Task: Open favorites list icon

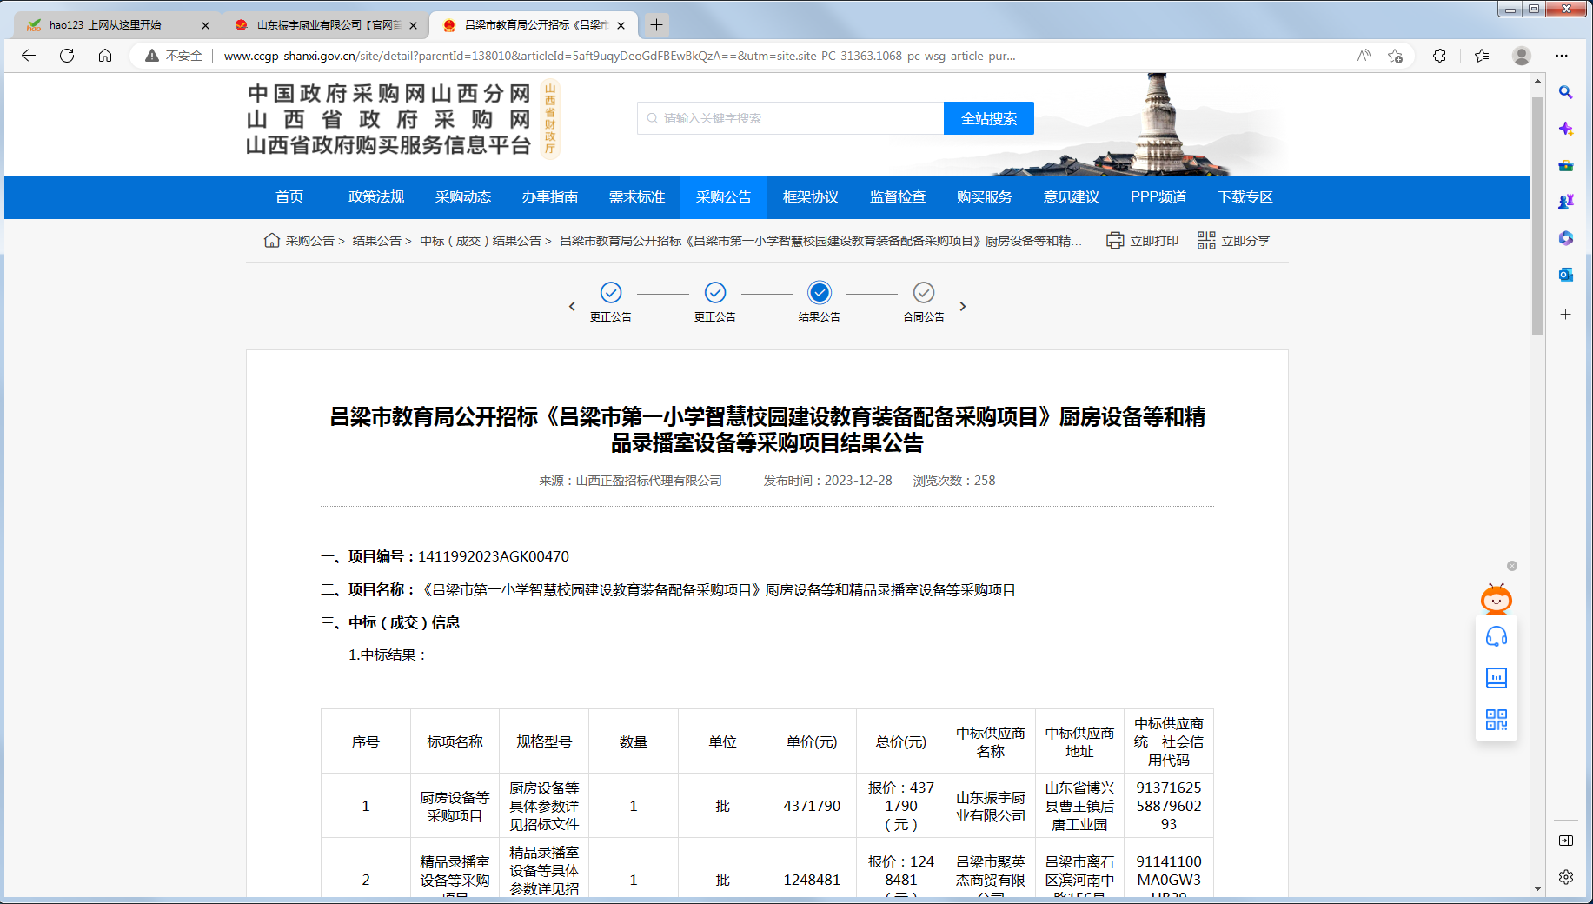Action: click(1482, 56)
